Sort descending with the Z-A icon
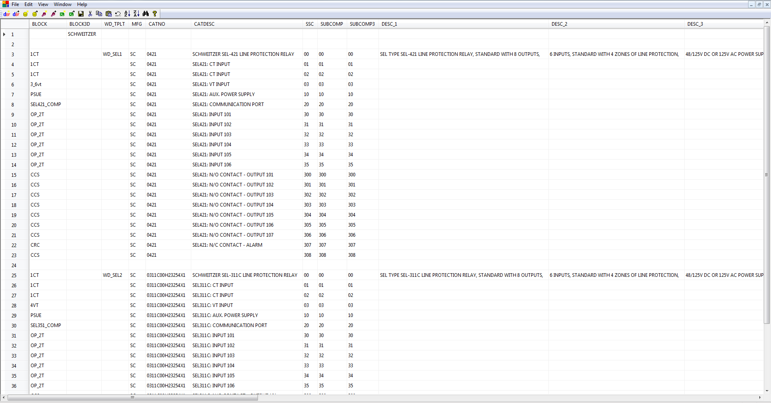Viewport: 771px width, 403px height. coord(136,14)
